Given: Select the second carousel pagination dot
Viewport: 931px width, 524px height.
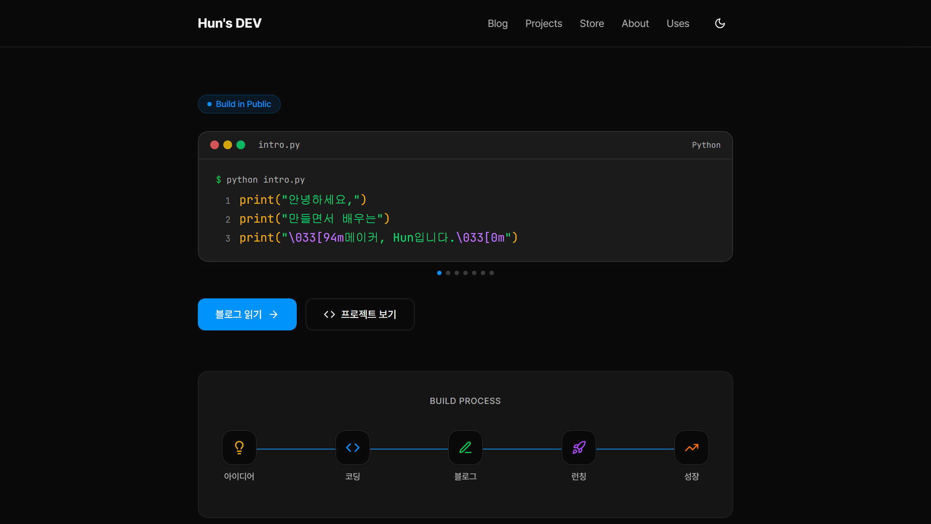Looking at the screenshot, I should (x=448, y=273).
